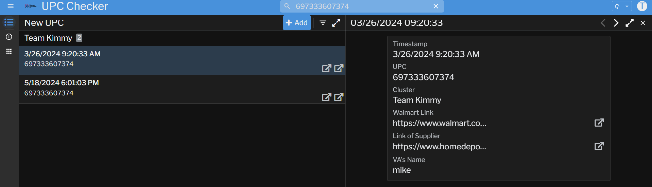Clear the search box with the X icon

click(x=436, y=6)
